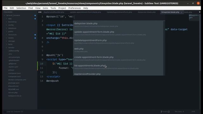Open .styleci.yml in sidebar
203x114 pixels.
13,67
